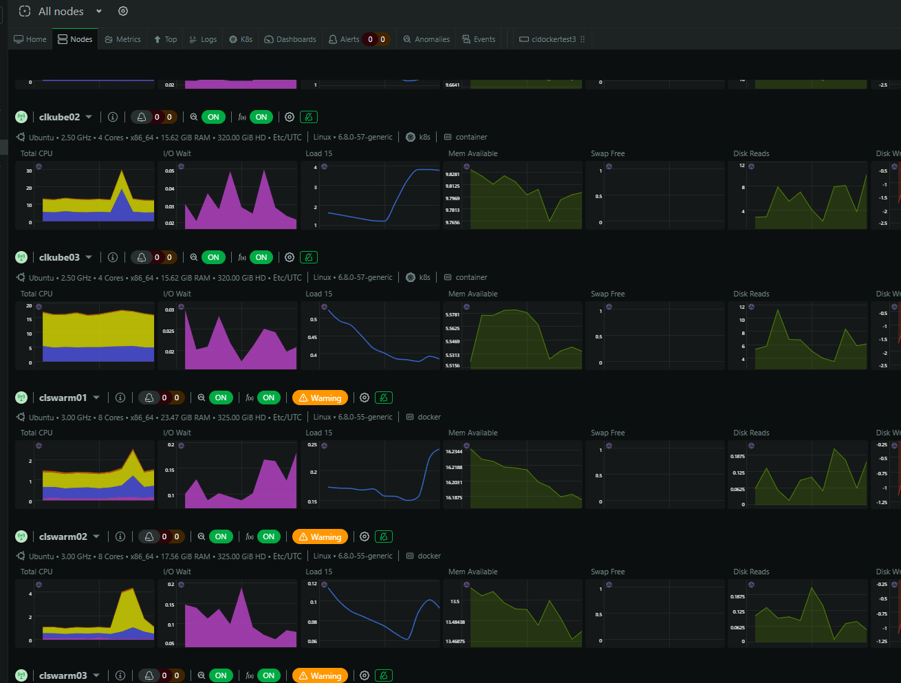The image size is (901, 683).
Task: Open the All nodes settings gear
Action: coord(123,11)
